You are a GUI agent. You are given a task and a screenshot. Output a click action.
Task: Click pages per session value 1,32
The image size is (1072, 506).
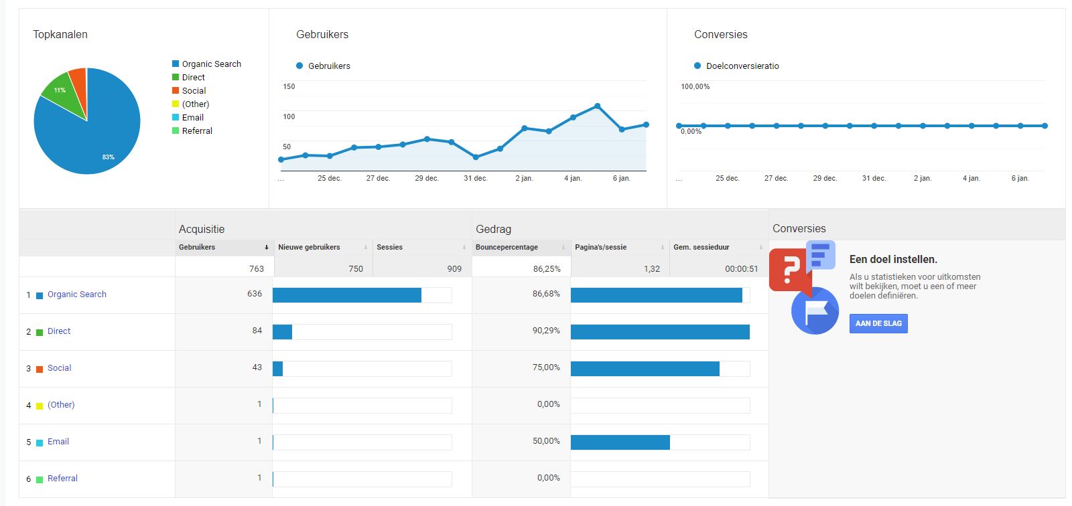[x=652, y=269]
